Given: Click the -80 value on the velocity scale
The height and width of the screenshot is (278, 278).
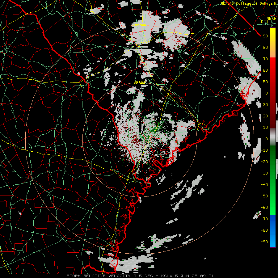Looking at the screenshot, I should 264,230.
